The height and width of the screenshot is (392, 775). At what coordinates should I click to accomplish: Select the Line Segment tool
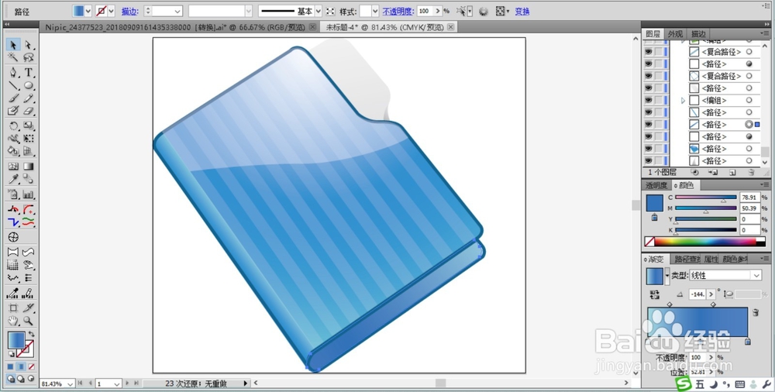point(13,85)
